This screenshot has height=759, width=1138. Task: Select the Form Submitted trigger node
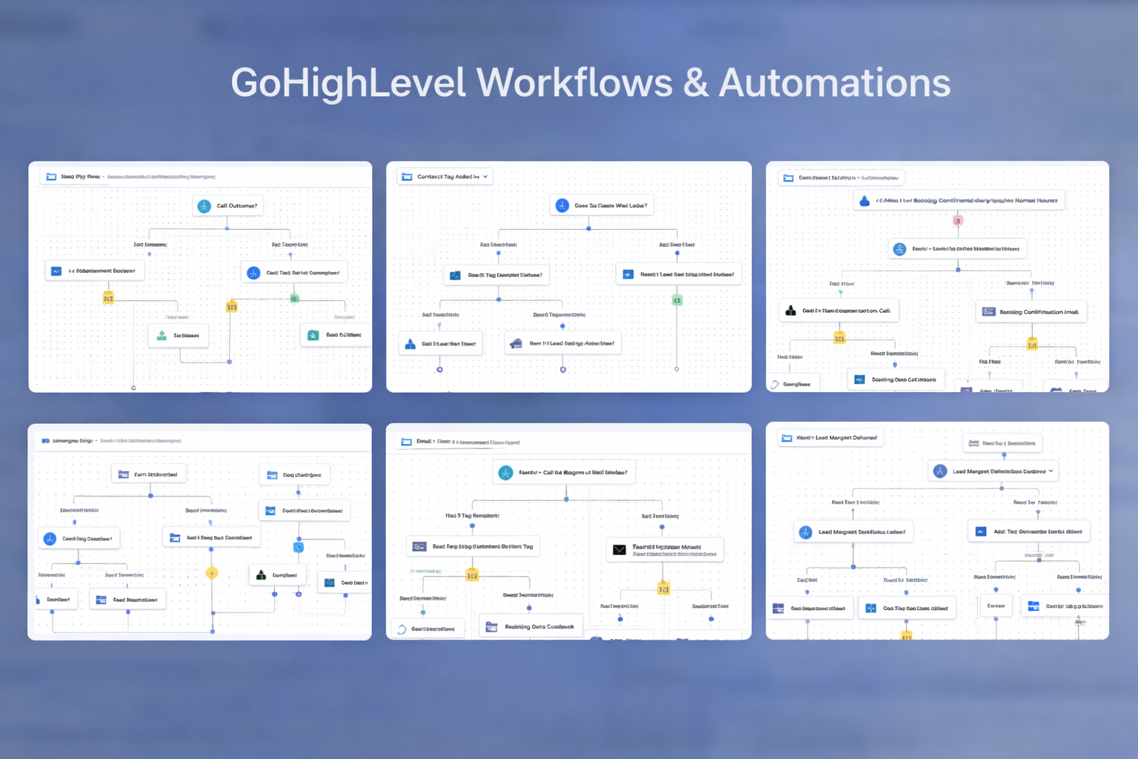click(x=149, y=474)
